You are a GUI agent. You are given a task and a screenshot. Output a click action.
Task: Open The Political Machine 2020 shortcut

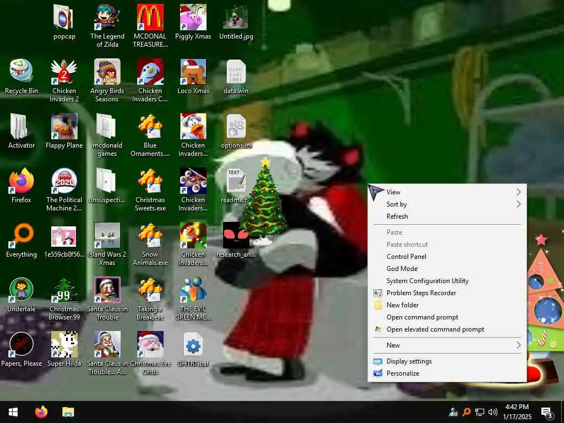[64, 180]
